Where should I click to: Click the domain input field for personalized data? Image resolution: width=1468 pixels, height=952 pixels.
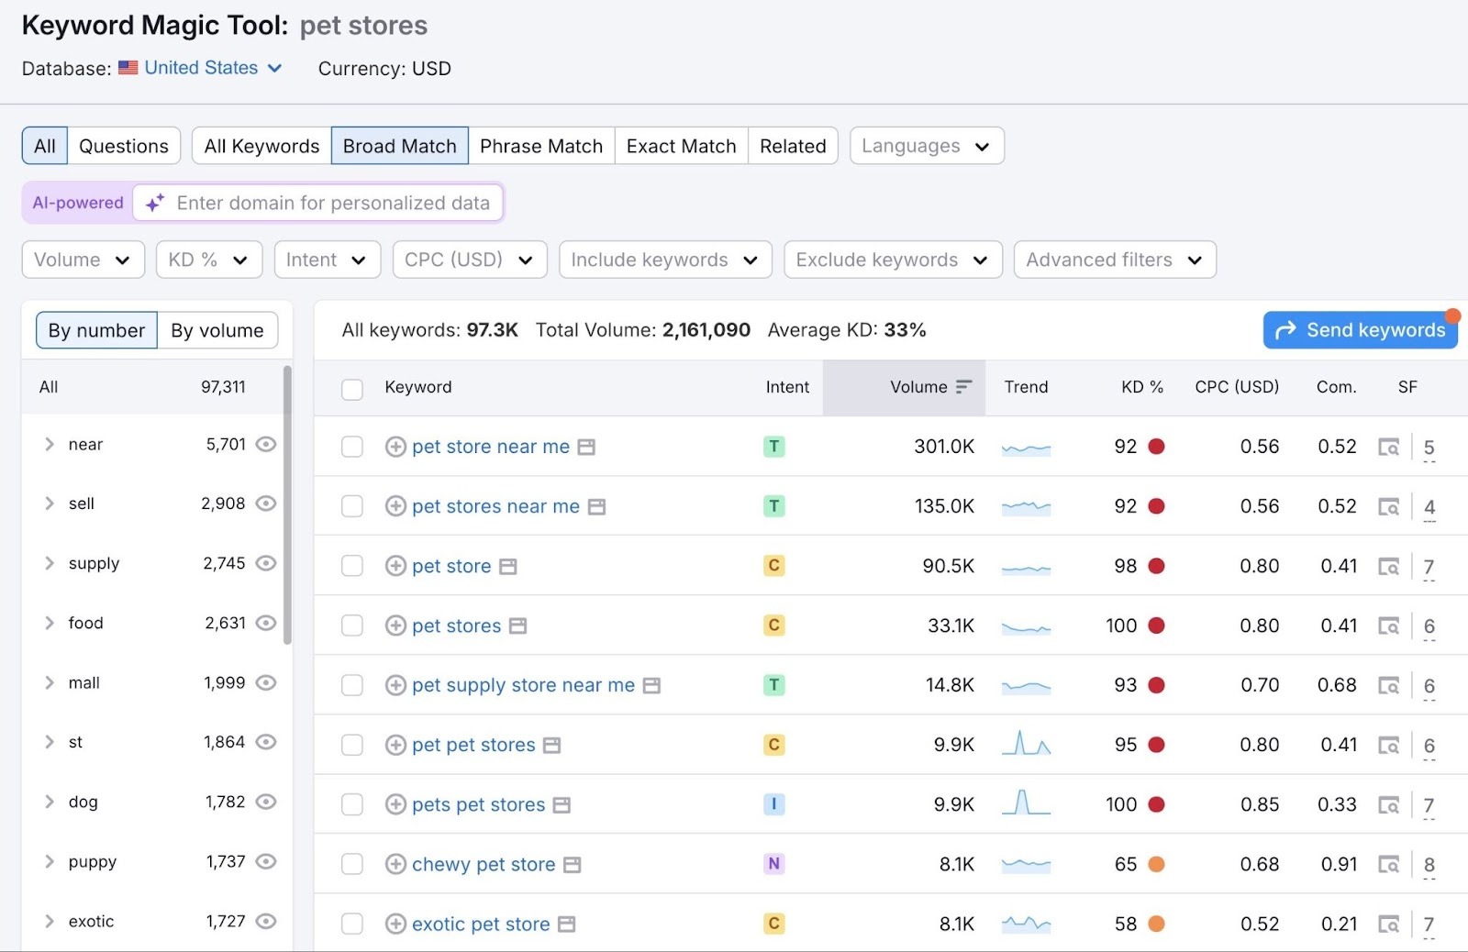point(333,203)
